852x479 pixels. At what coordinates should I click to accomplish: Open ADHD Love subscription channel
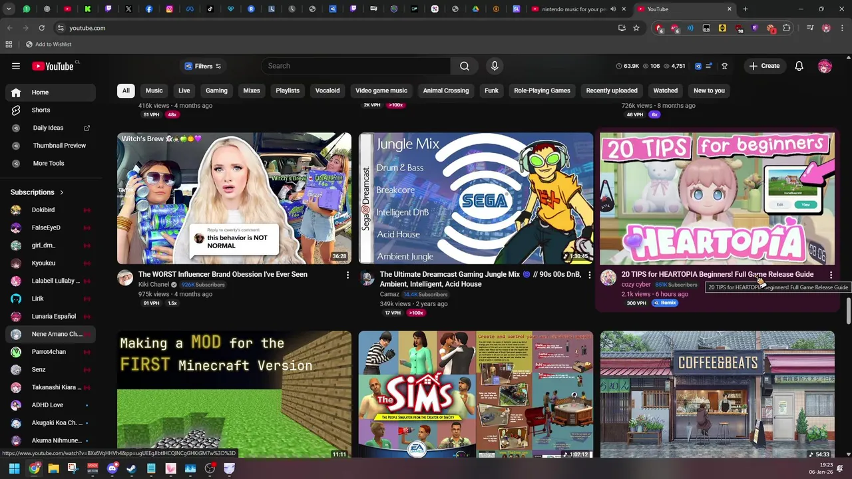coord(51,405)
